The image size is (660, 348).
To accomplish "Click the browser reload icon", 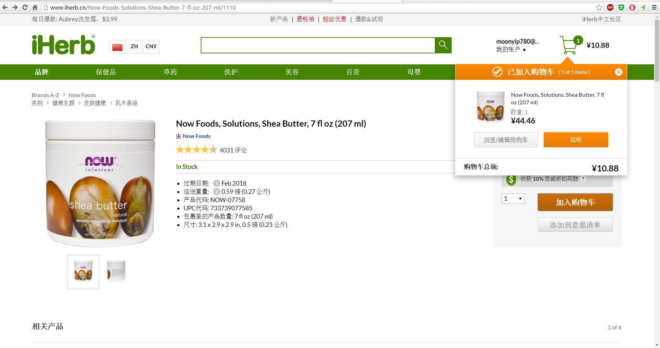I will click(x=25, y=7).
